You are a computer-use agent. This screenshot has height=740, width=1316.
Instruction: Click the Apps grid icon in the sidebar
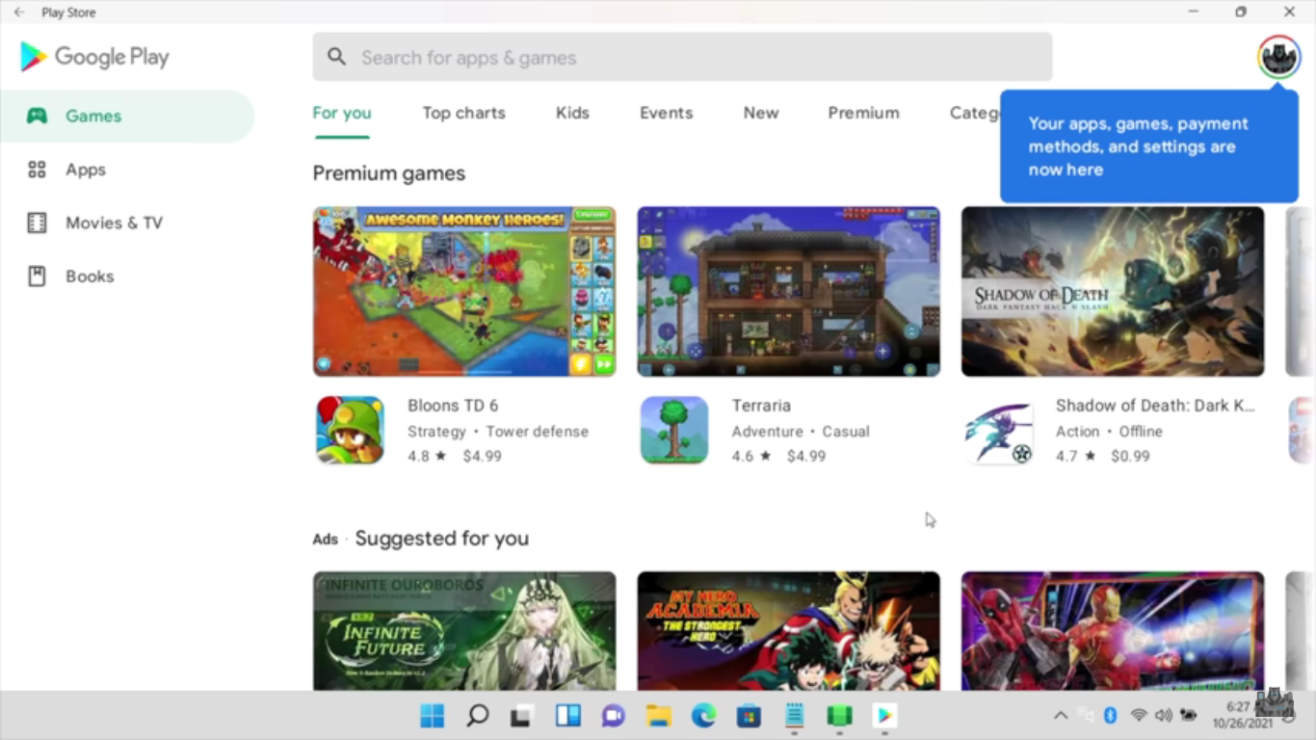(37, 170)
